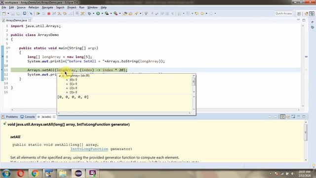Open the Search menu

(x=60, y=7)
